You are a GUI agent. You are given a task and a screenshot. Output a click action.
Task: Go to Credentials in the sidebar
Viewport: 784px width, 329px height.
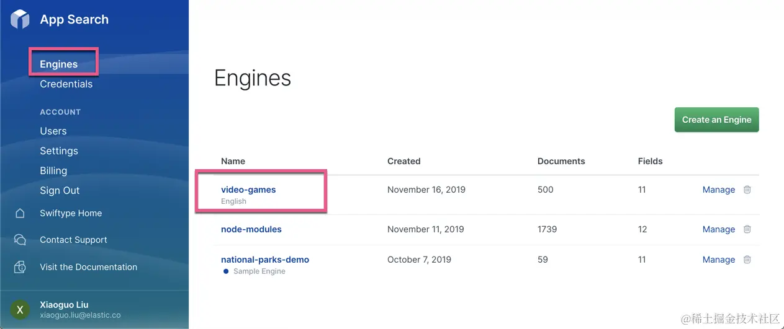(x=66, y=84)
